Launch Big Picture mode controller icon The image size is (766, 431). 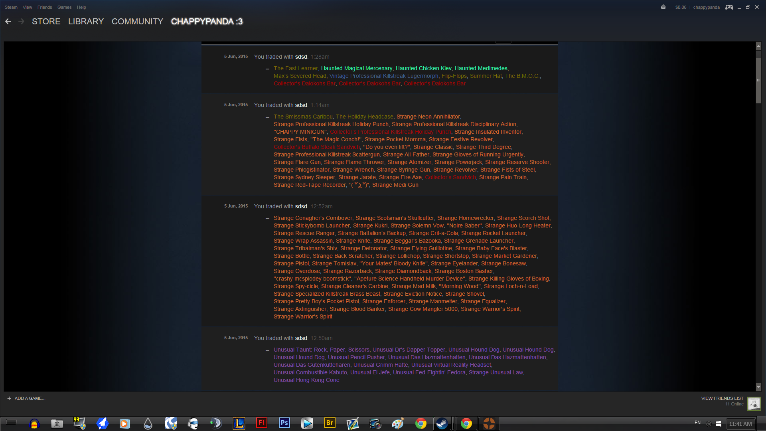[729, 7]
